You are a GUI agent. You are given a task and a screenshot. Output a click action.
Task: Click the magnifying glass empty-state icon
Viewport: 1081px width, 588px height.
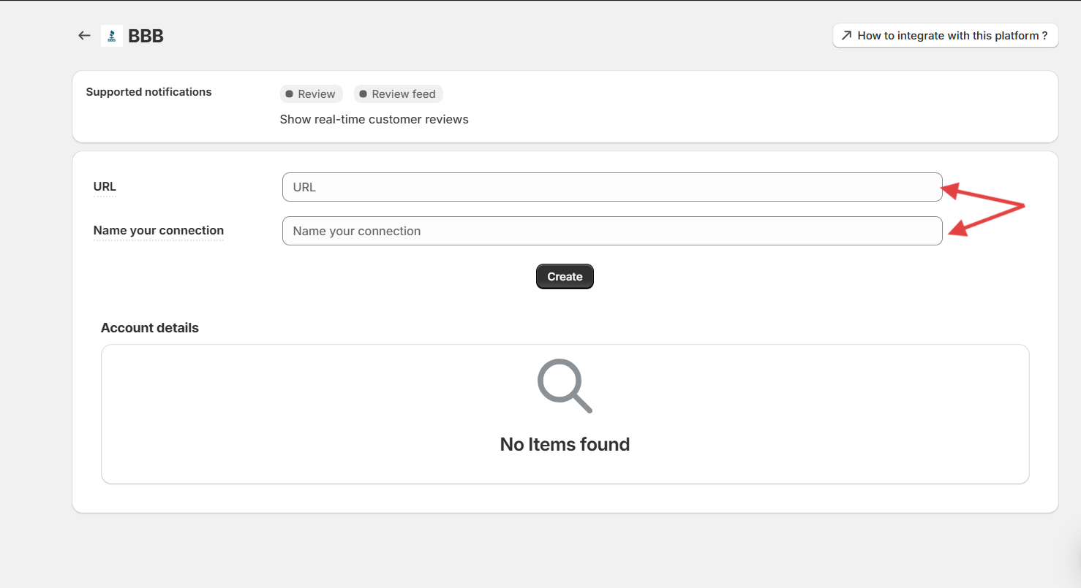(564, 385)
